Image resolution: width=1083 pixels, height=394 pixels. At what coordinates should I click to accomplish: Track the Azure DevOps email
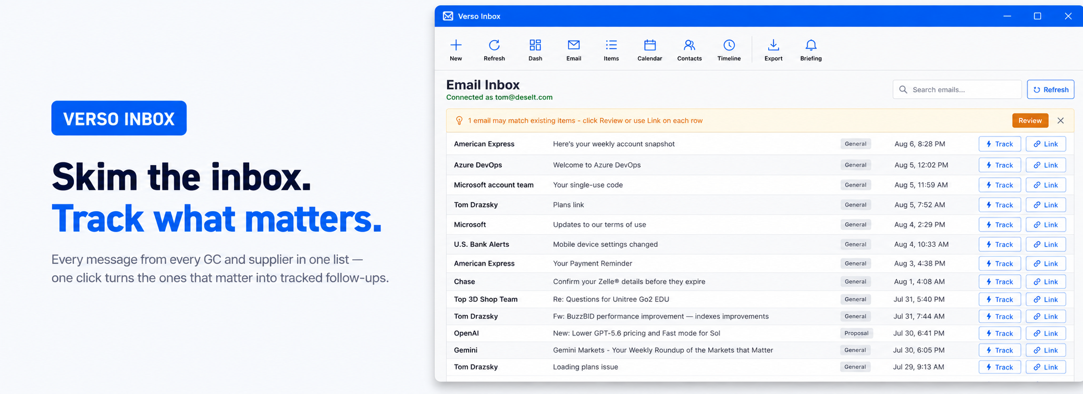(x=1000, y=165)
